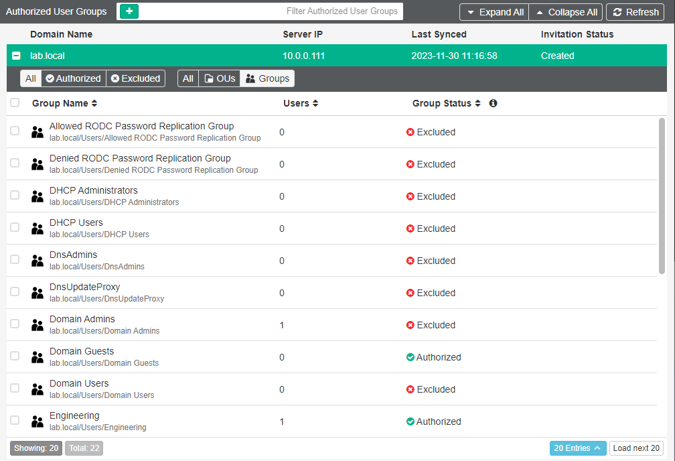Image resolution: width=675 pixels, height=461 pixels.
Task: Check the checkbox for DHCP Users row
Action: click(x=14, y=227)
